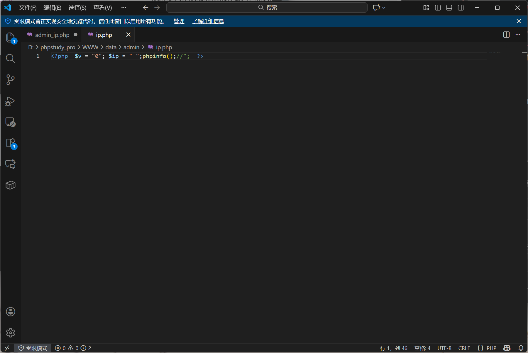Open the Extensions view
This screenshot has height=353, width=528.
pos(10,143)
